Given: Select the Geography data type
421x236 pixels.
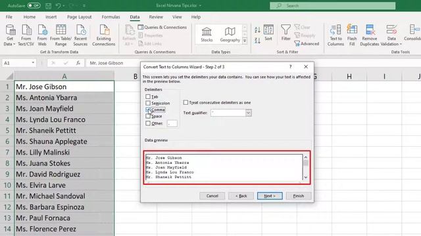Looking at the screenshot, I should [x=230, y=35].
